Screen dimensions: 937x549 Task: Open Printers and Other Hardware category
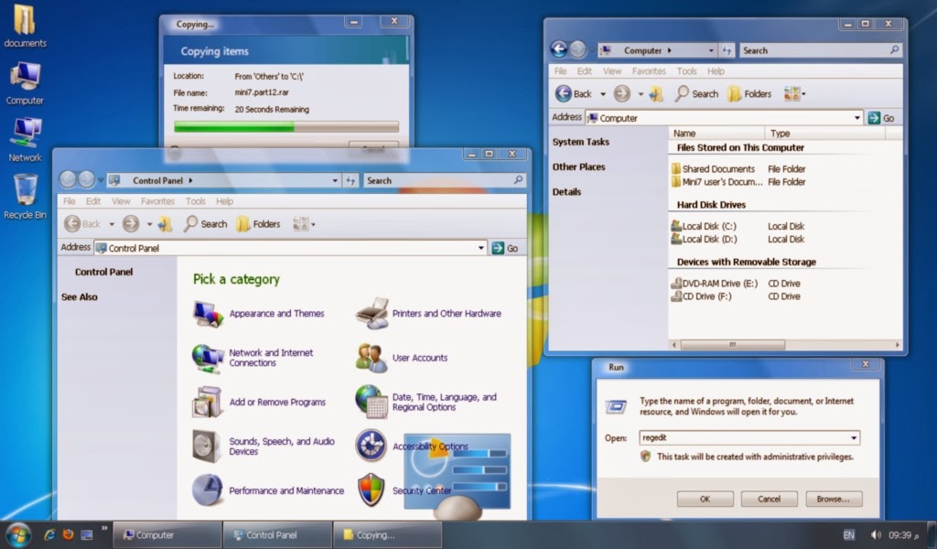[x=428, y=314]
